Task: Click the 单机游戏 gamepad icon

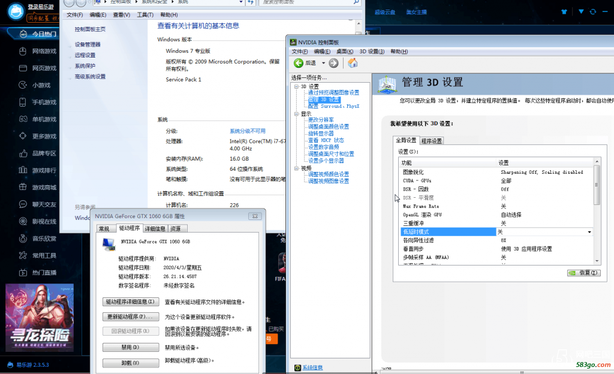Action: click(23, 119)
